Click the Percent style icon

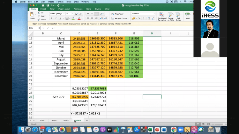[x=139, y=18]
